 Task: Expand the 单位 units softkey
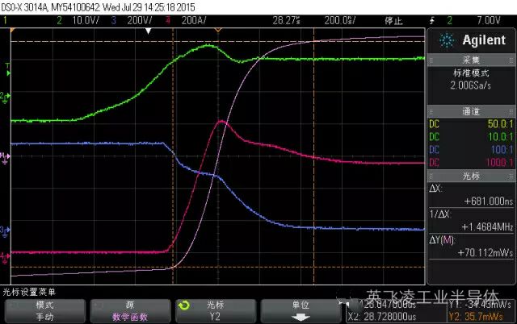300,310
